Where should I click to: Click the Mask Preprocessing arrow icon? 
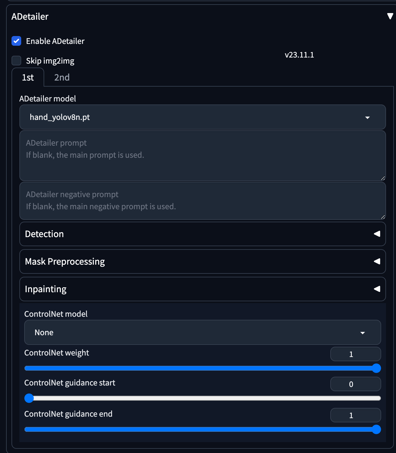click(x=377, y=261)
